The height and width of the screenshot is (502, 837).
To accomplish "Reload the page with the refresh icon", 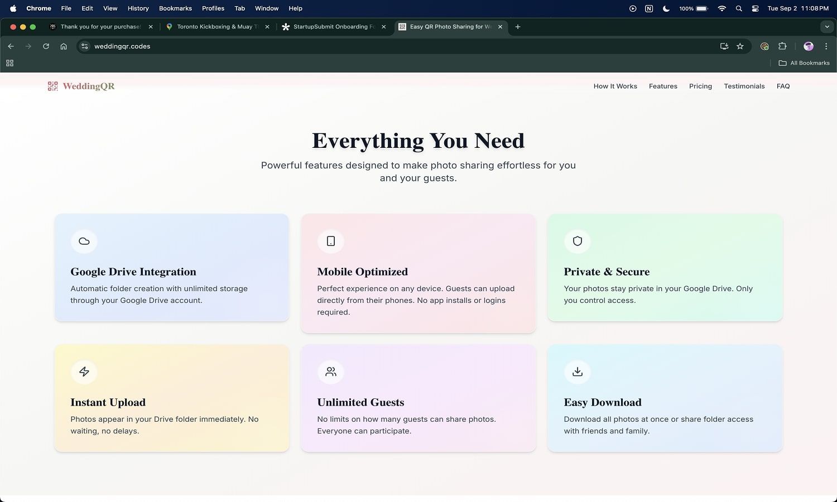I will tap(46, 46).
